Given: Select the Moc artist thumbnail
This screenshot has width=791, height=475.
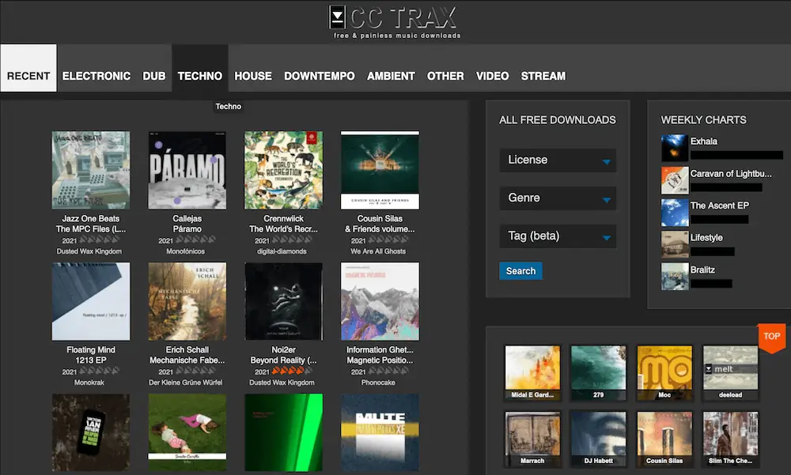Looking at the screenshot, I should [x=664, y=368].
